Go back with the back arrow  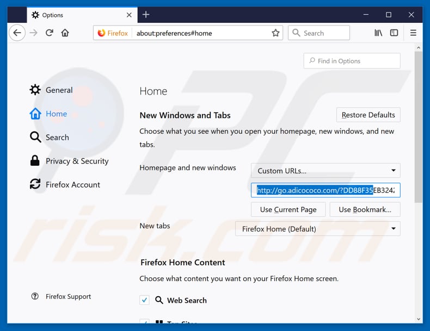17,33
